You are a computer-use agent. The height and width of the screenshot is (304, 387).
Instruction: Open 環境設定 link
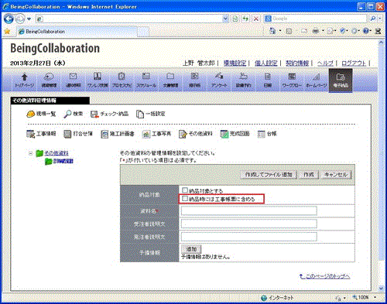point(235,63)
